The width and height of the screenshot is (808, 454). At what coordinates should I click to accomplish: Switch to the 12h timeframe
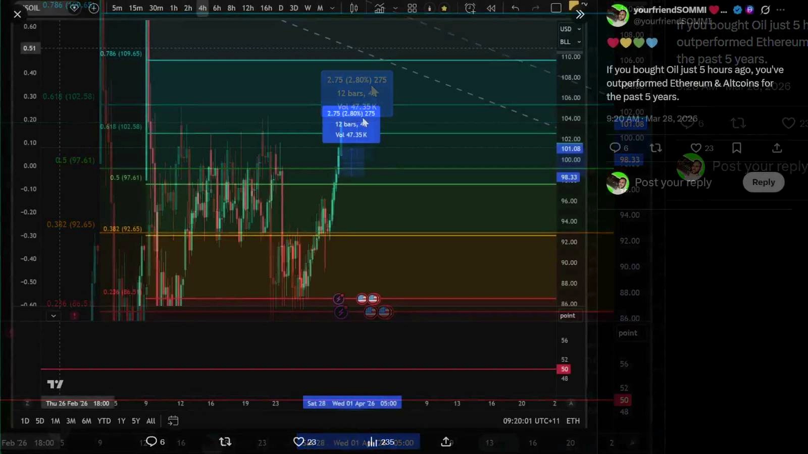point(247,8)
